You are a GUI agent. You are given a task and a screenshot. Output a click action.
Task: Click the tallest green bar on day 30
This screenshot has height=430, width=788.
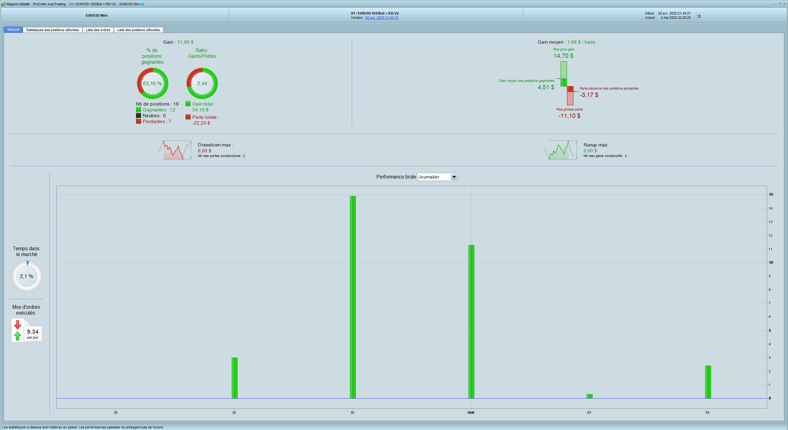pyautogui.click(x=353, y=297)
